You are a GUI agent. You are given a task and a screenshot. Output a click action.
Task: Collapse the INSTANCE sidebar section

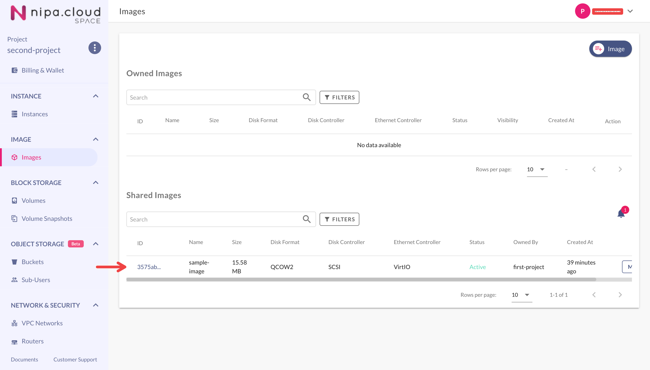pos(96,96)
